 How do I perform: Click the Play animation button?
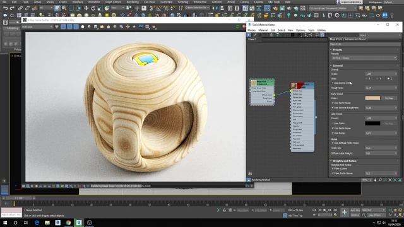[x=324, y=210]
